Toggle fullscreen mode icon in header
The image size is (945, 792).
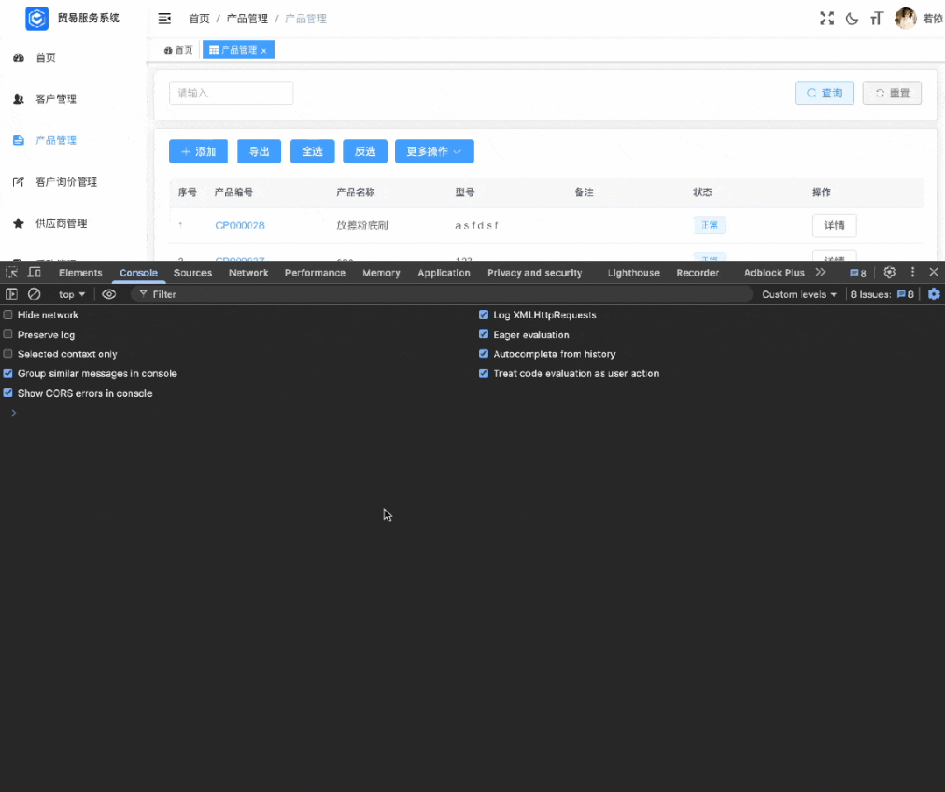(x=827, y=18)
